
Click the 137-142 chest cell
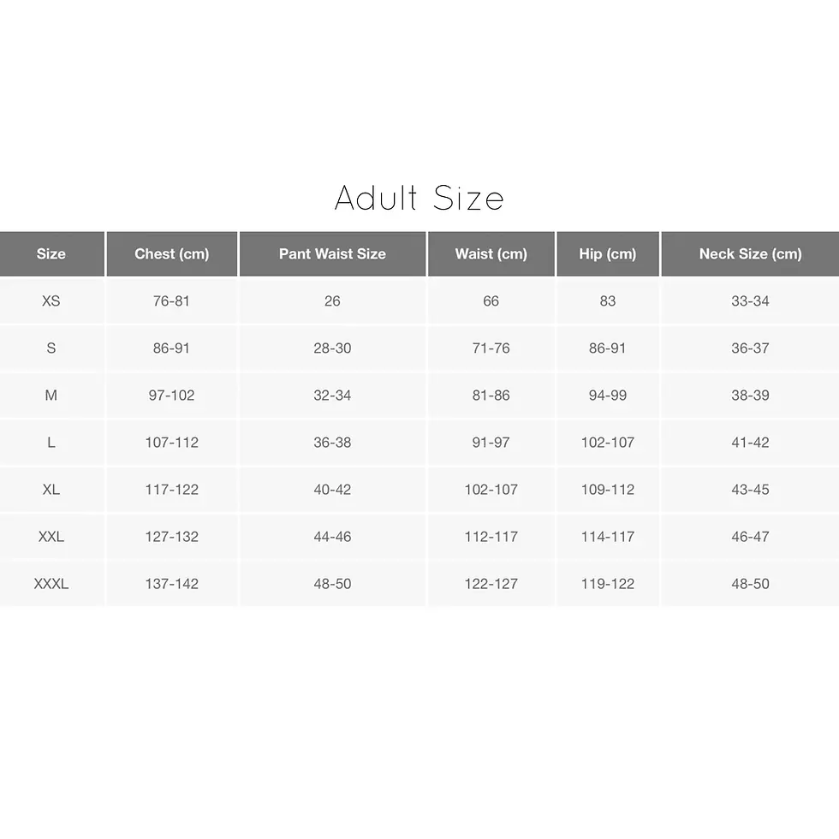(x=171, y=584)
